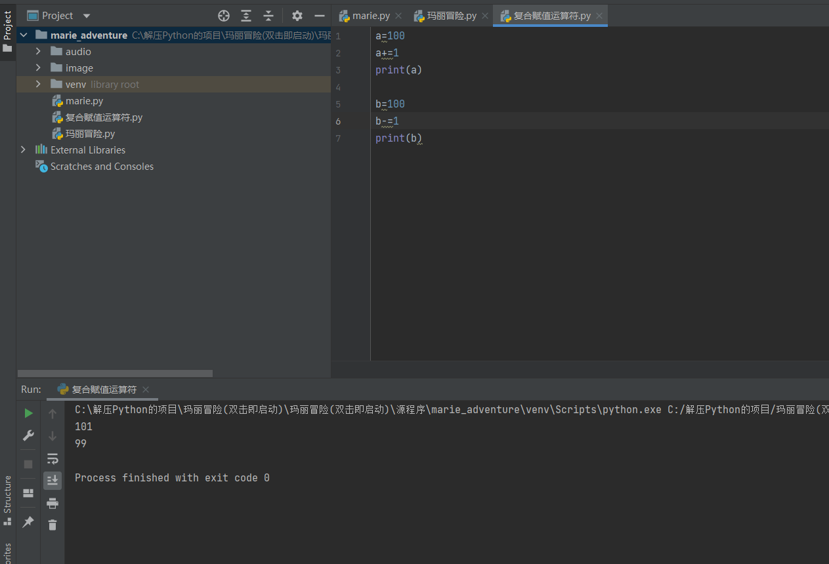Pin the Run tab
This screenshot has height=564, width=829.
[x=28, y=522]
